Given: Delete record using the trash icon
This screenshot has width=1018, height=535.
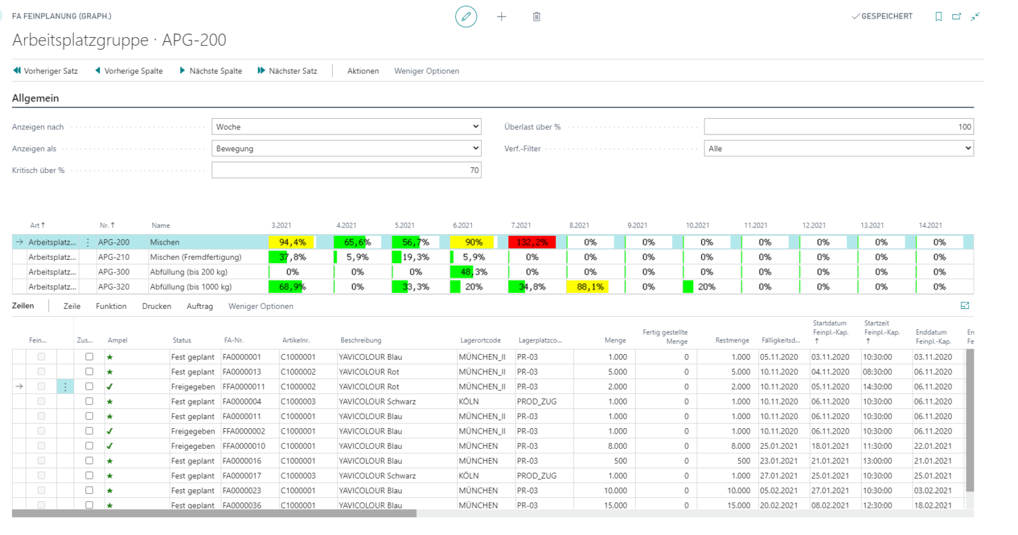Looking at the screenshot, I should click(x=537, y=17).
